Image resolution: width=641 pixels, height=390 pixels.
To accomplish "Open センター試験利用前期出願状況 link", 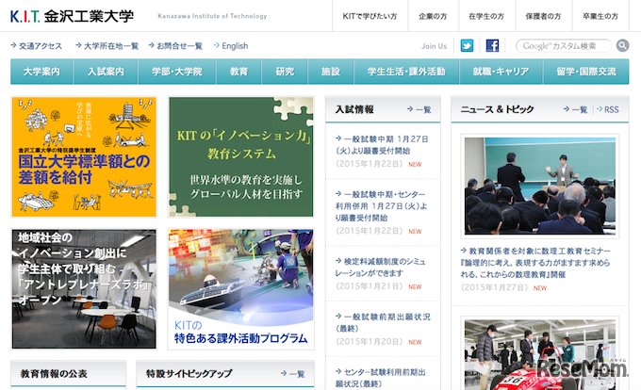I will click(x=381, y=378).
